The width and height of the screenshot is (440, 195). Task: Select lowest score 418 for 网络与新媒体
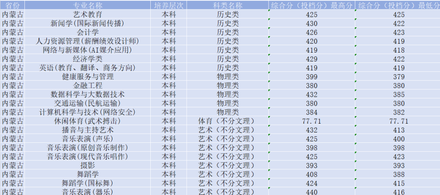398,50
